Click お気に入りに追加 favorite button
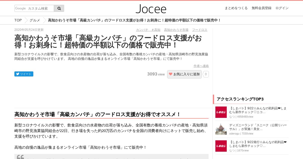The width and height of the screenshot is (303, 159). tap(184, 74)
